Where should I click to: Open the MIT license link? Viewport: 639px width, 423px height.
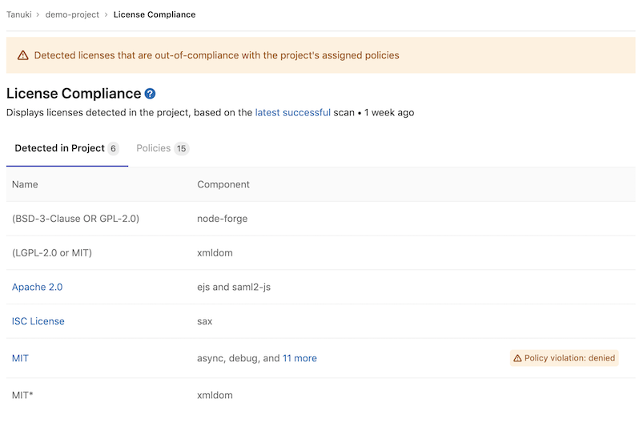point(20,358)
